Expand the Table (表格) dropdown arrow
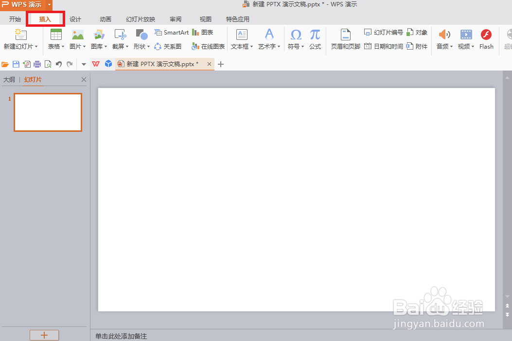Screen dimensions: 512x341 pyautogui.click(x=63, y=47)
